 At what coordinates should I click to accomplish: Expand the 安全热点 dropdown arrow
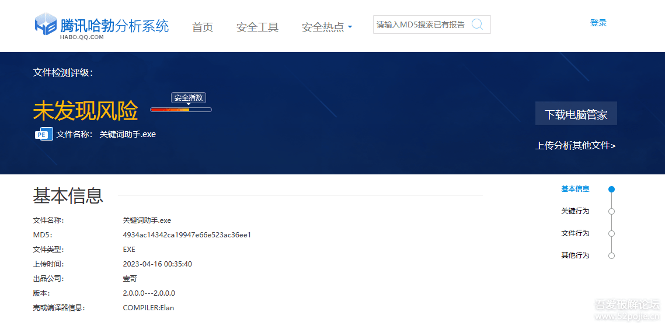click(x=350, y=27)
